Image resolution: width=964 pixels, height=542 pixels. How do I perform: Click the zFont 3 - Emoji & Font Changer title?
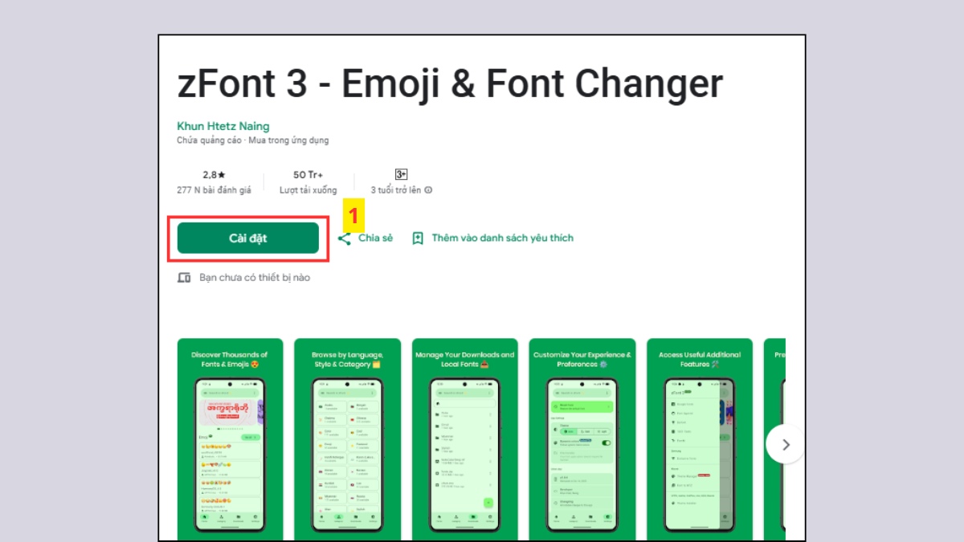point(450,84)
